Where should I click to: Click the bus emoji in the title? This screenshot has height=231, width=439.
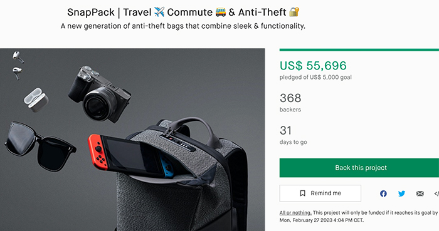pyautogui.click(x=221, y=12)
